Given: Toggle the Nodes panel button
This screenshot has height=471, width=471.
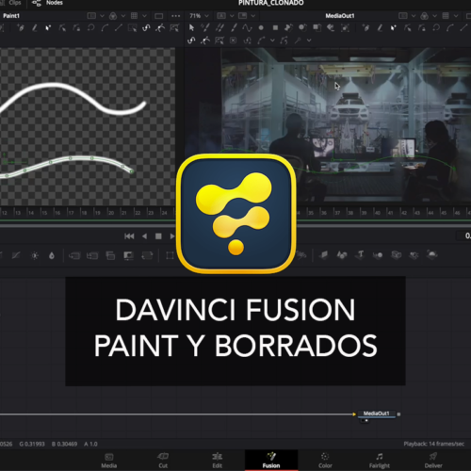Looking at the screenshot, I should (x=48, y=3).
